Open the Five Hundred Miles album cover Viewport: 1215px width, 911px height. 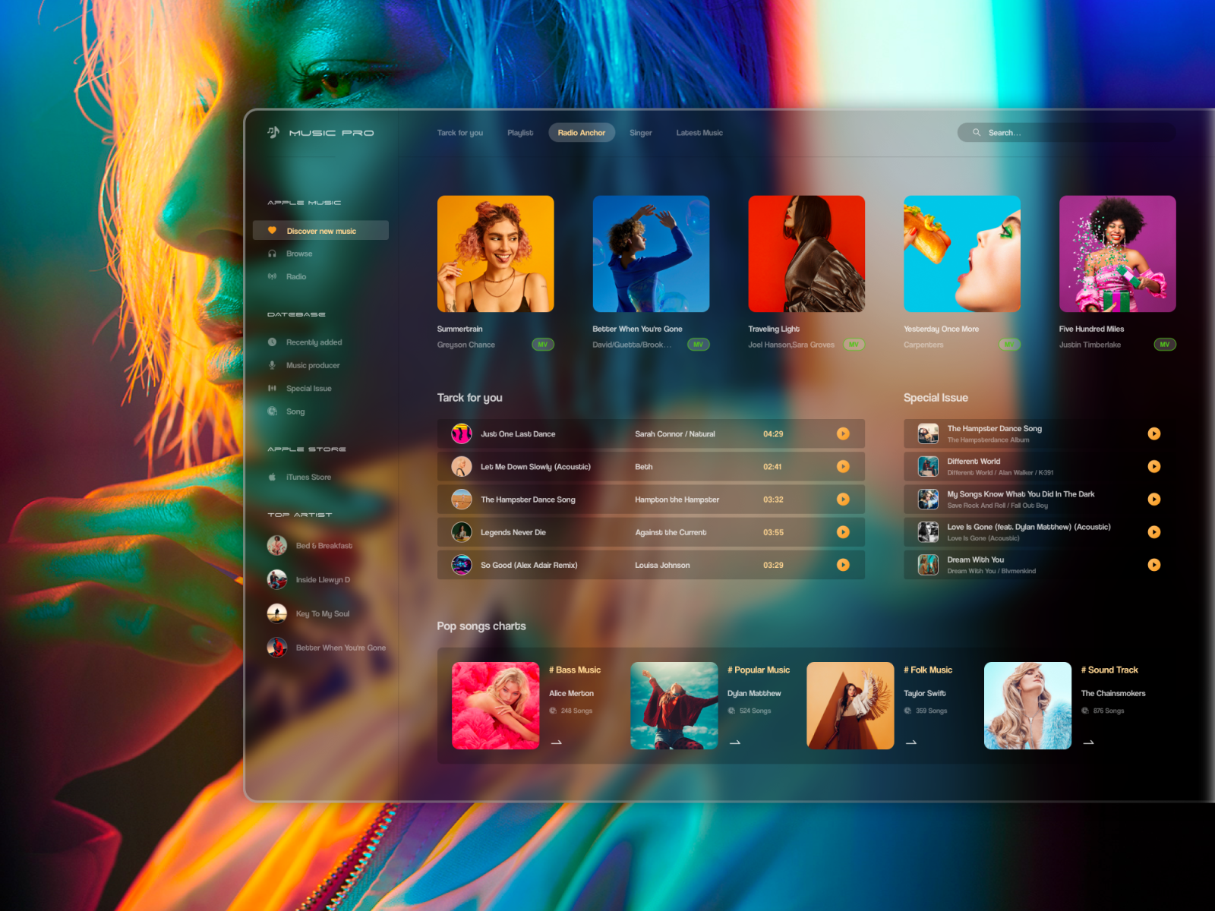pyautogui.click(x=1117, y=253)
